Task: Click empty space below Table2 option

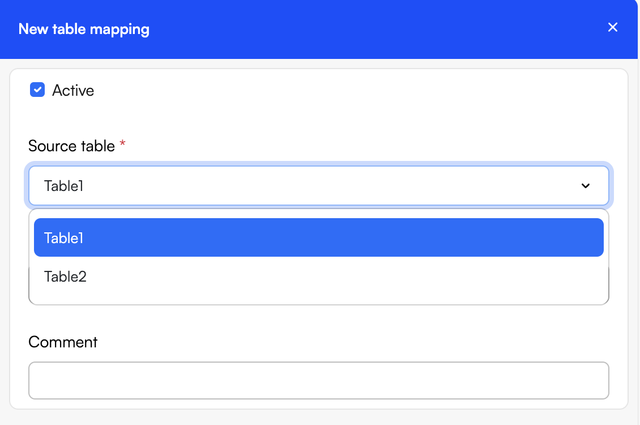Action: pyautogui.click(x=318, y=297)
